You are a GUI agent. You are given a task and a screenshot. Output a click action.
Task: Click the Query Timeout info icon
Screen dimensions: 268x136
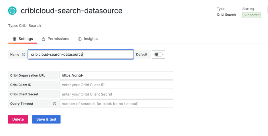[x=54, y=104]
